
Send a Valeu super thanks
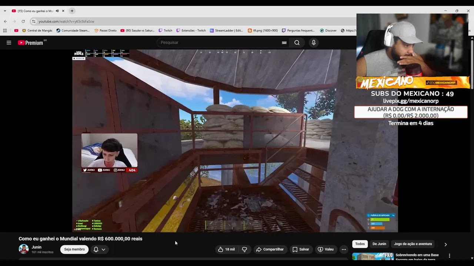(326, 249)
